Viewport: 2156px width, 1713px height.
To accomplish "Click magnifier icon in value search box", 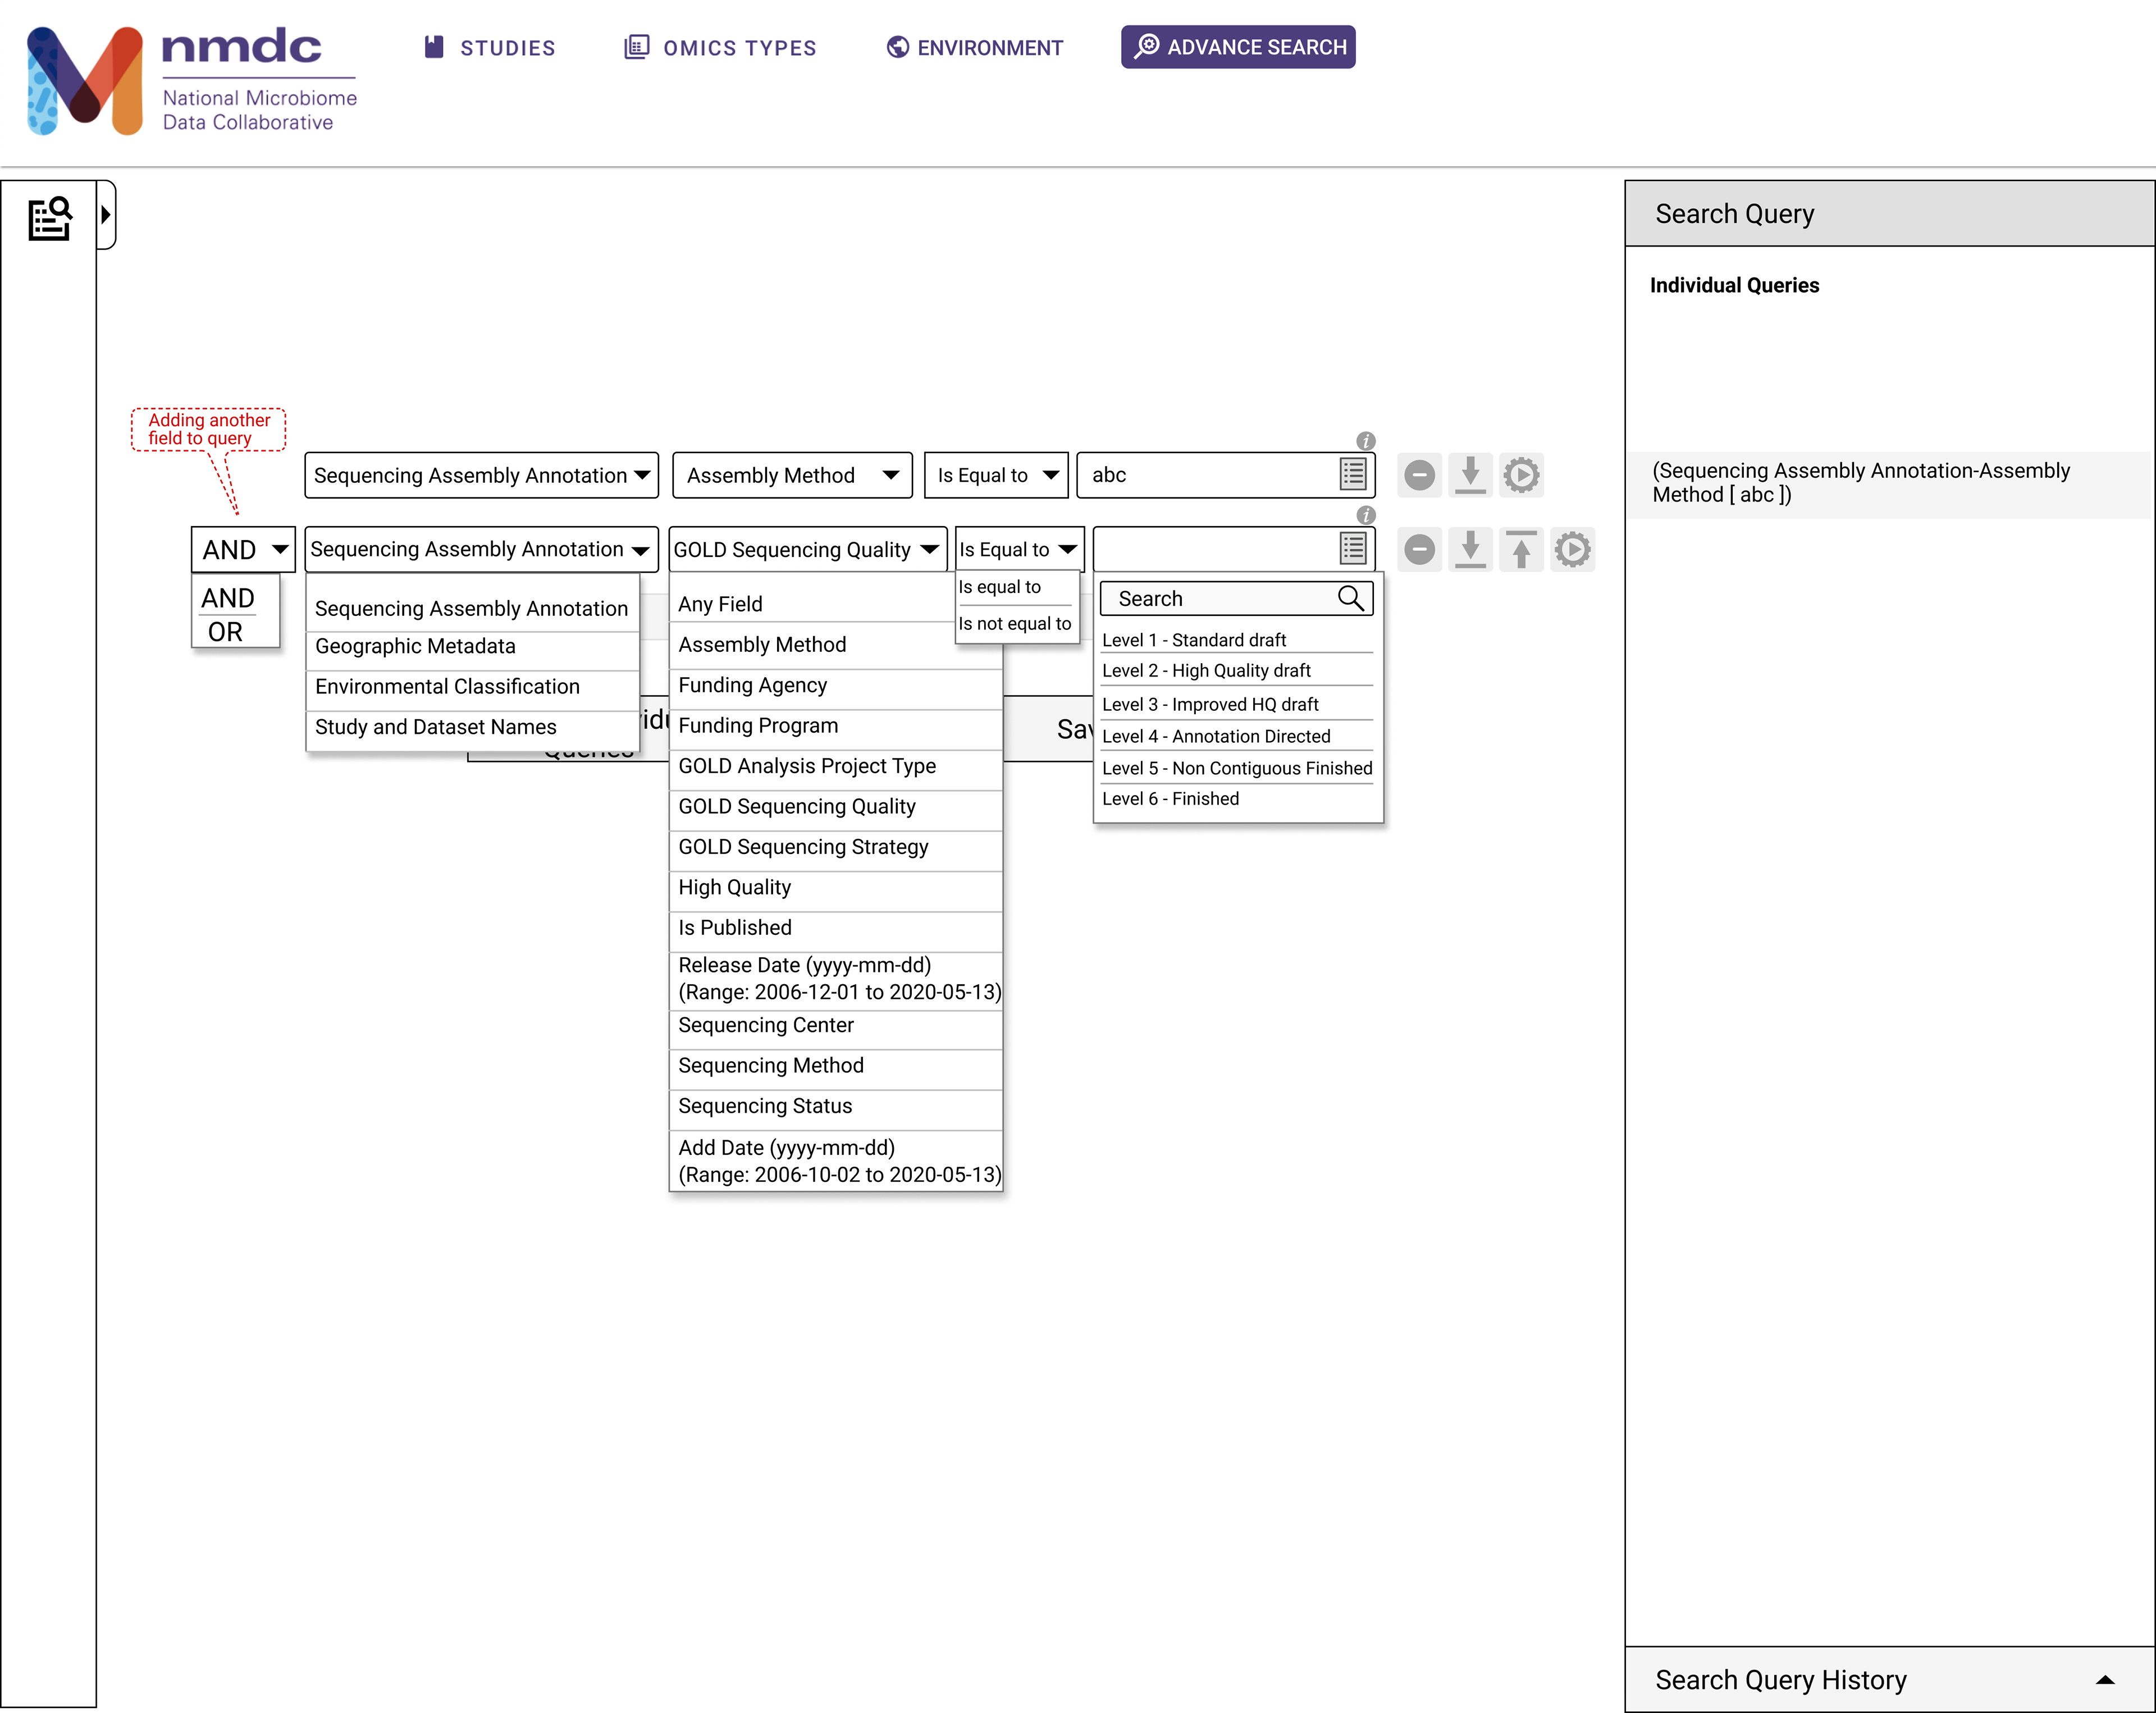I will 1351,598.
